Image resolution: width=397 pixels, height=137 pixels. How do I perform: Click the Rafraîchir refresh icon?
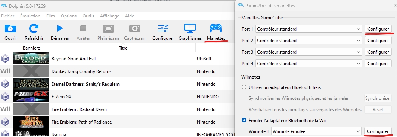[34, 29]
